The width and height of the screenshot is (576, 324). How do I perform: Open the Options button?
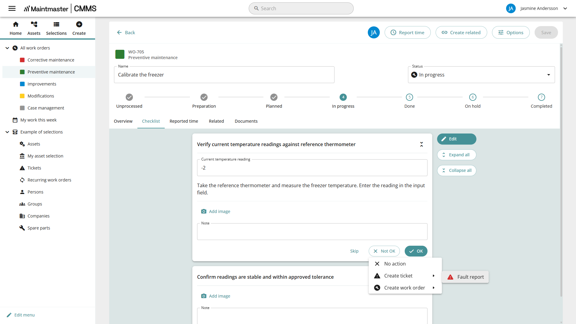511,32
